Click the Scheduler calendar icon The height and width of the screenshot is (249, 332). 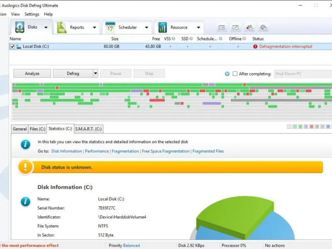(110, 27)
